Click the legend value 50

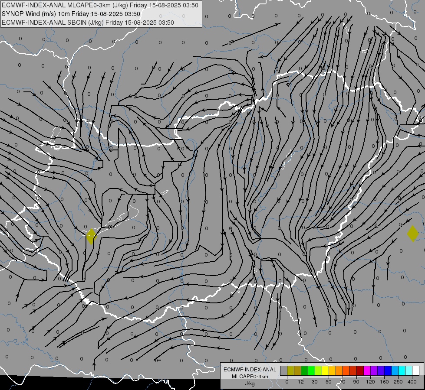point(329,382)
